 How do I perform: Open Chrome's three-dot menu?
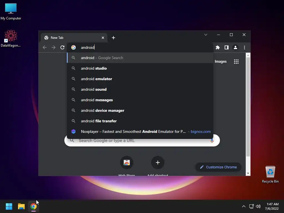click(x=244, y=47)
